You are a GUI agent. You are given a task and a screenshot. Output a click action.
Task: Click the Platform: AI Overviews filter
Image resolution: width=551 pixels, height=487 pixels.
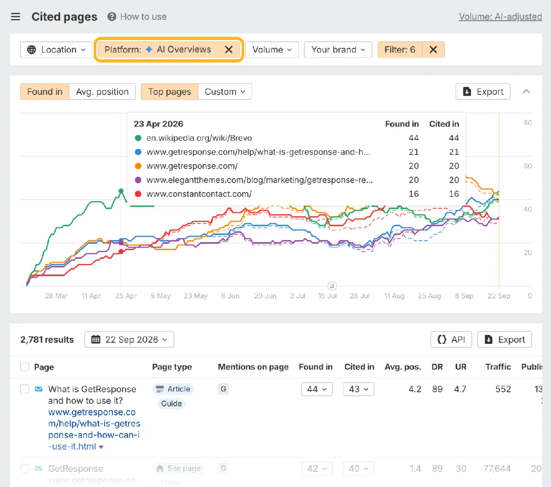[x=158, y=50]
